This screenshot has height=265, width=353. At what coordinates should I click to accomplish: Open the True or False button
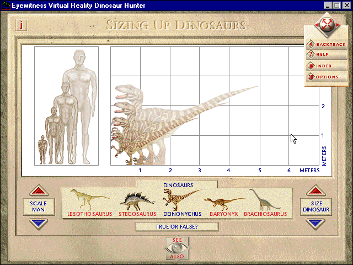(x=176, y=227)
